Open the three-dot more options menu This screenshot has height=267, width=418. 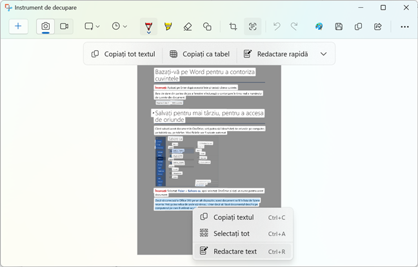(404, 26)
